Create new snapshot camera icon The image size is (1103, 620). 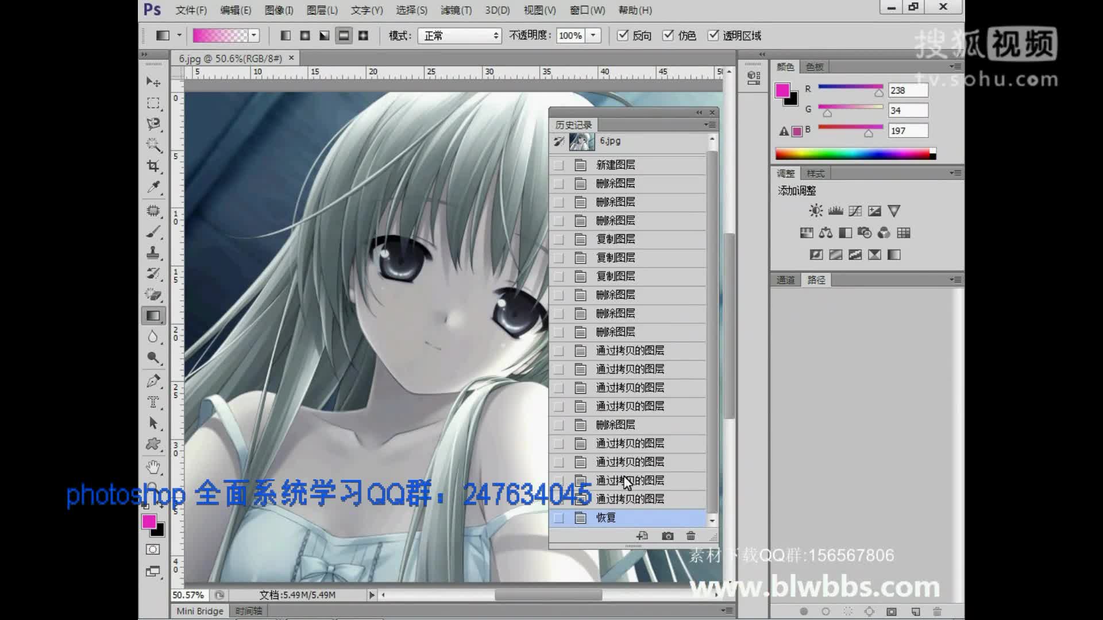point(668,536)
